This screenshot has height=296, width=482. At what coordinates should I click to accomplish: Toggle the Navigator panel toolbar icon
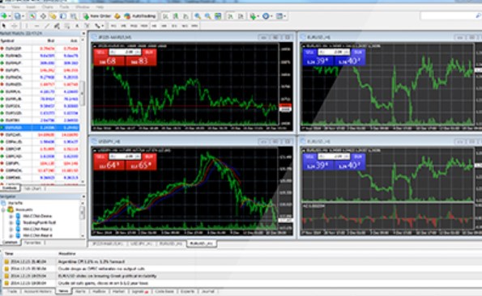click(x=53, y=16)
